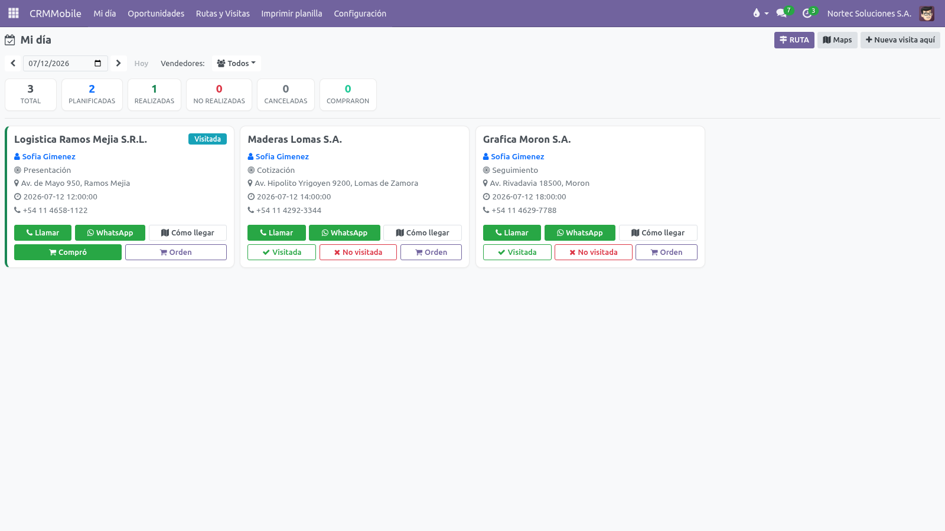Mark Maderas Lomas as No visitada
945x531 pixels.
point(358,252)
